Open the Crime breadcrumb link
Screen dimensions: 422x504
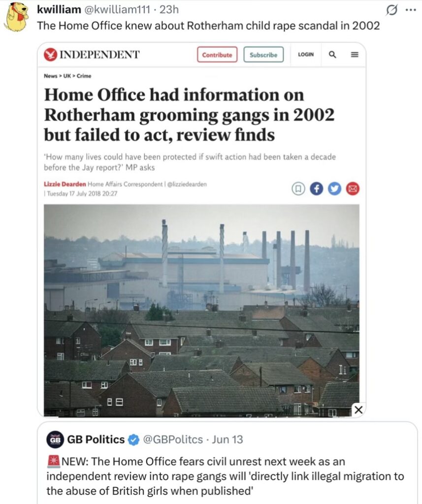(x=84, y=76)
